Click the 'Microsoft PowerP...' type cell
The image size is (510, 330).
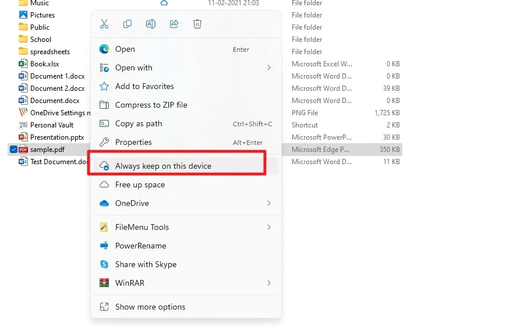[x=322, y=137]
